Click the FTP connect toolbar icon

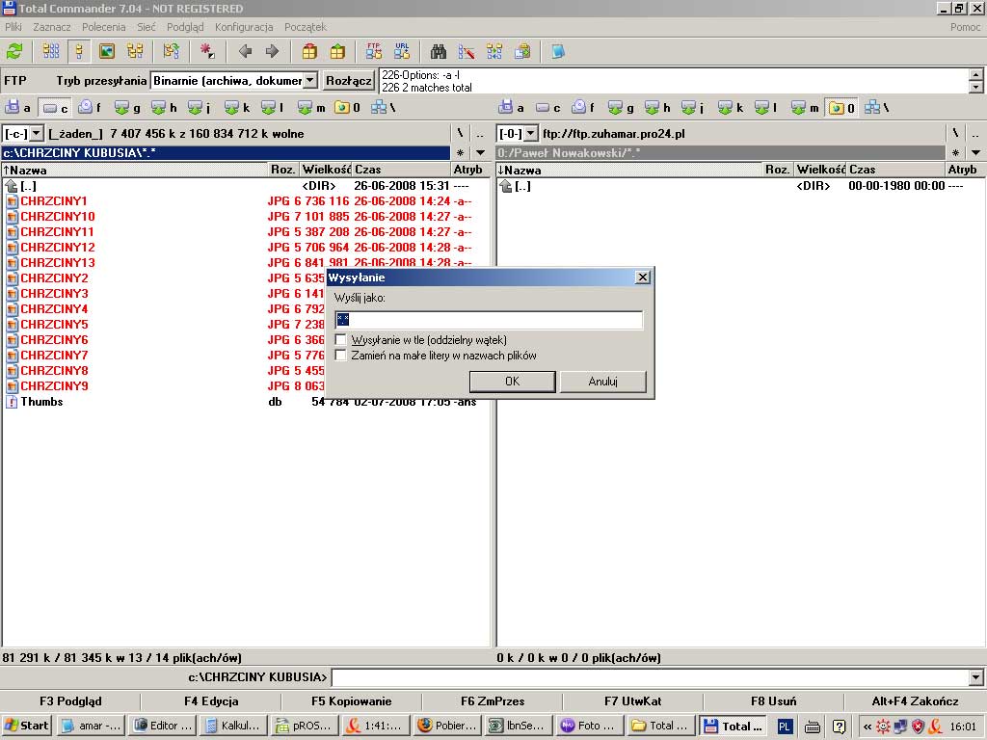[374, 51]
